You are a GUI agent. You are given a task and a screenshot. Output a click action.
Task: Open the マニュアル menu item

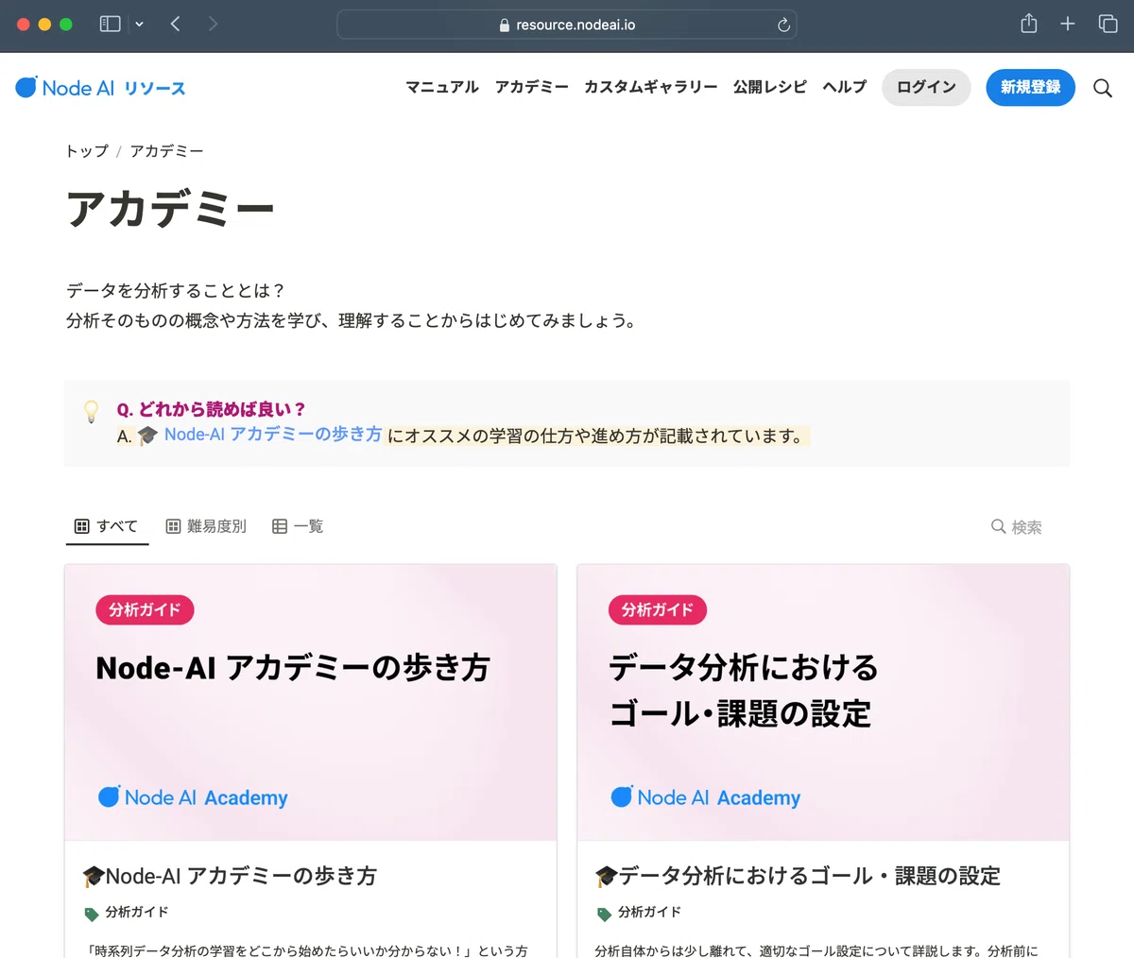tap(442, 87)
